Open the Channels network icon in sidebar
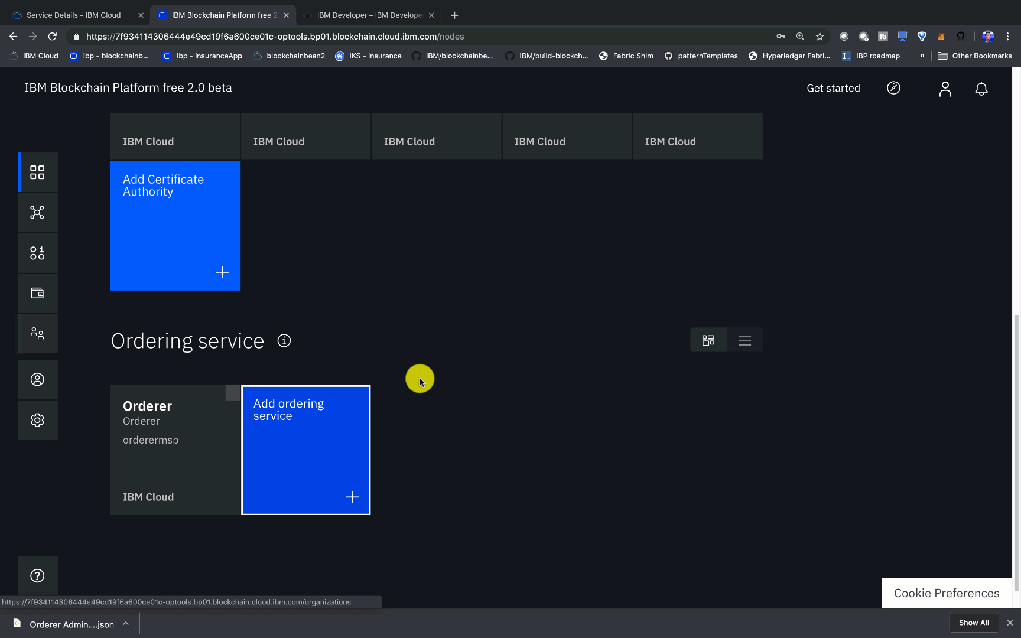 coord(37,213)
